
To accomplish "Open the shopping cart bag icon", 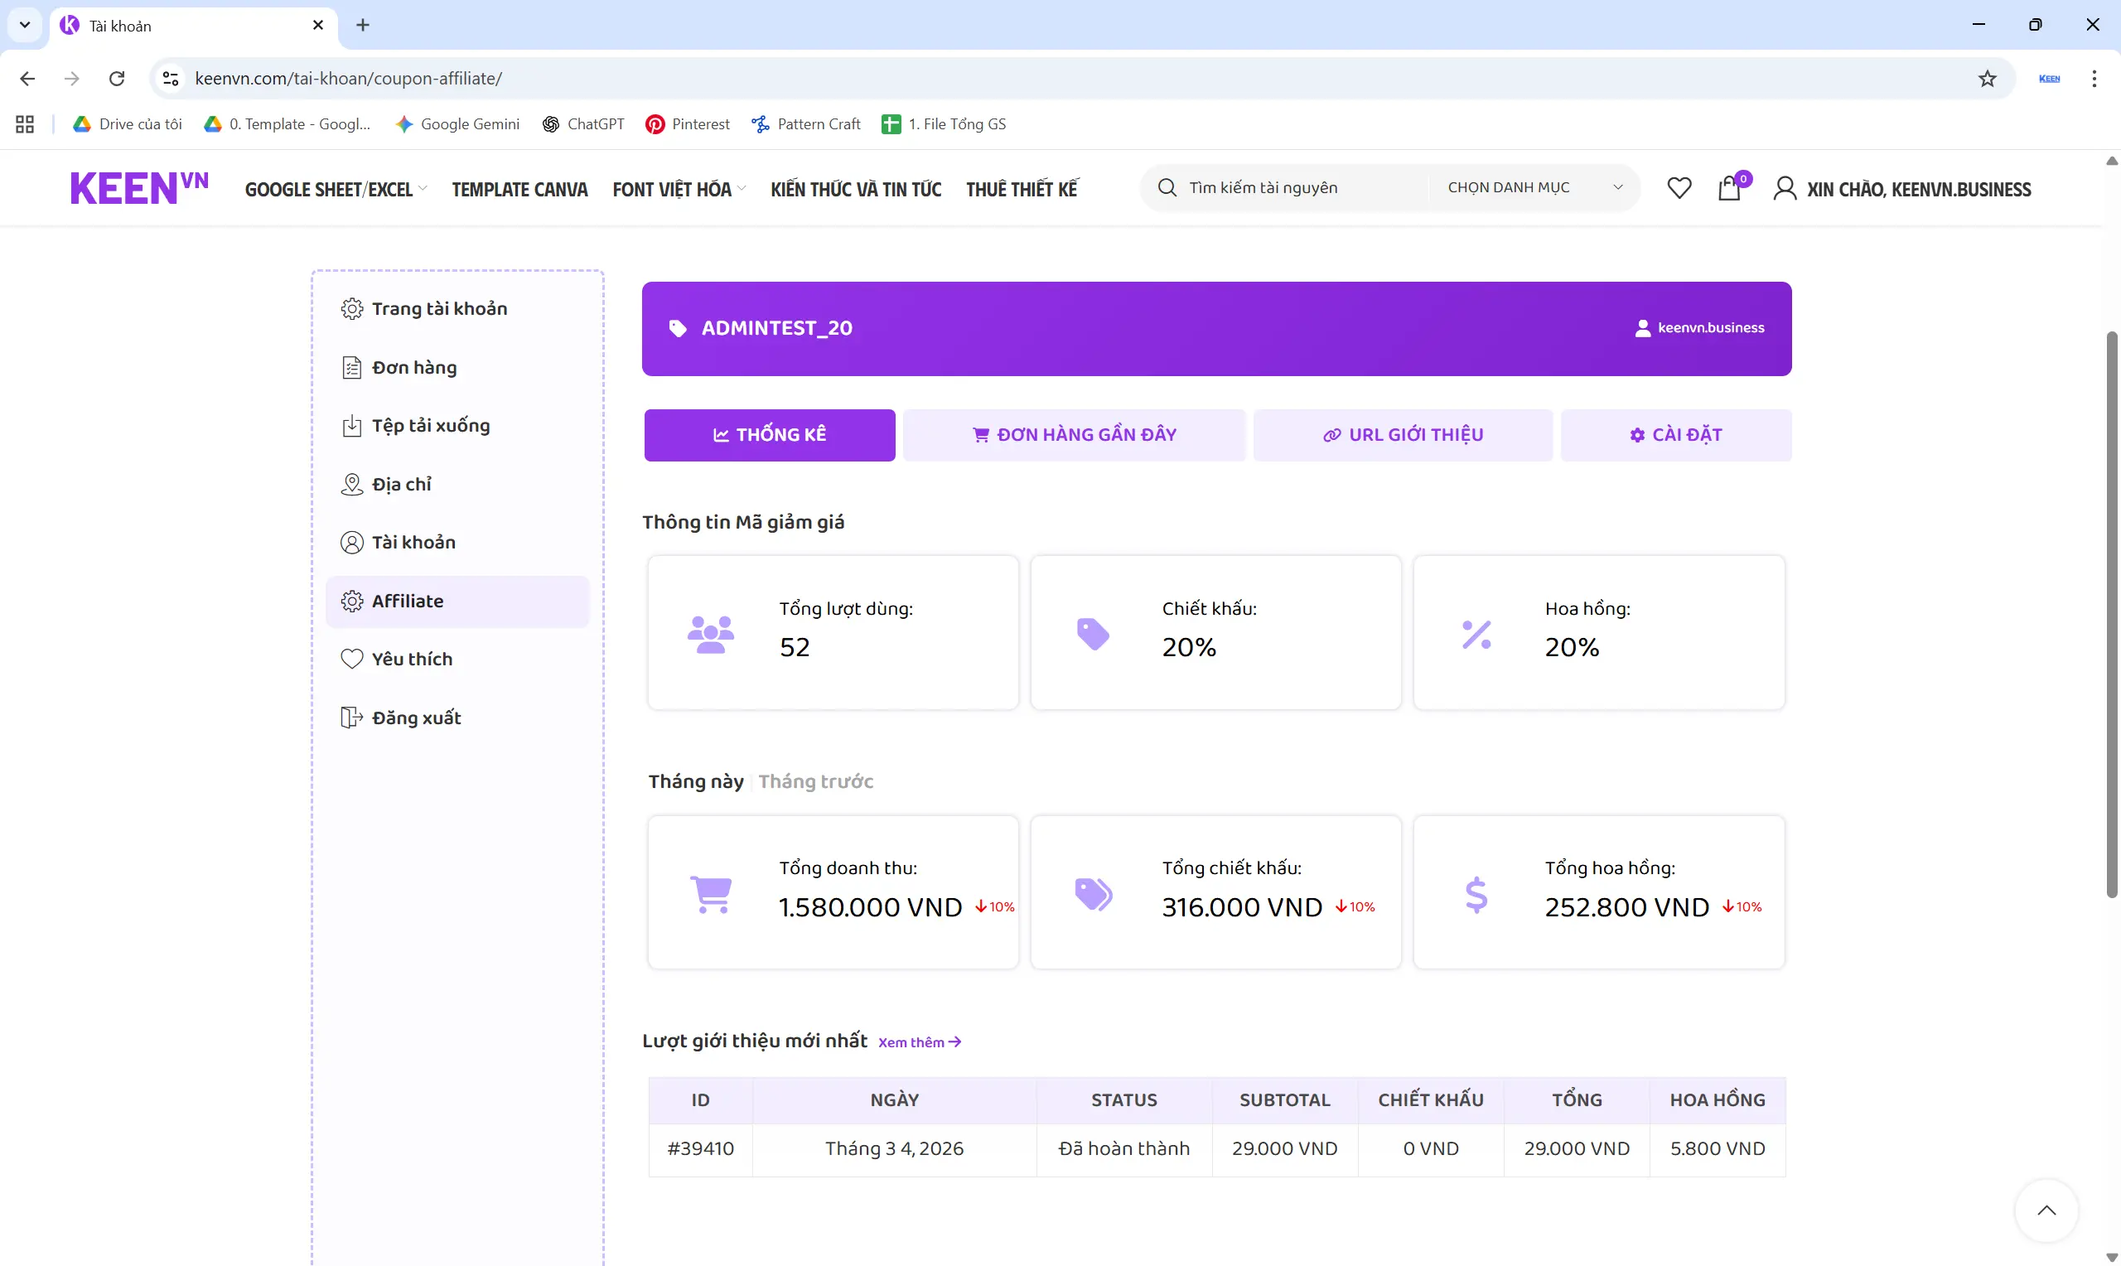I will (1728, 189).
